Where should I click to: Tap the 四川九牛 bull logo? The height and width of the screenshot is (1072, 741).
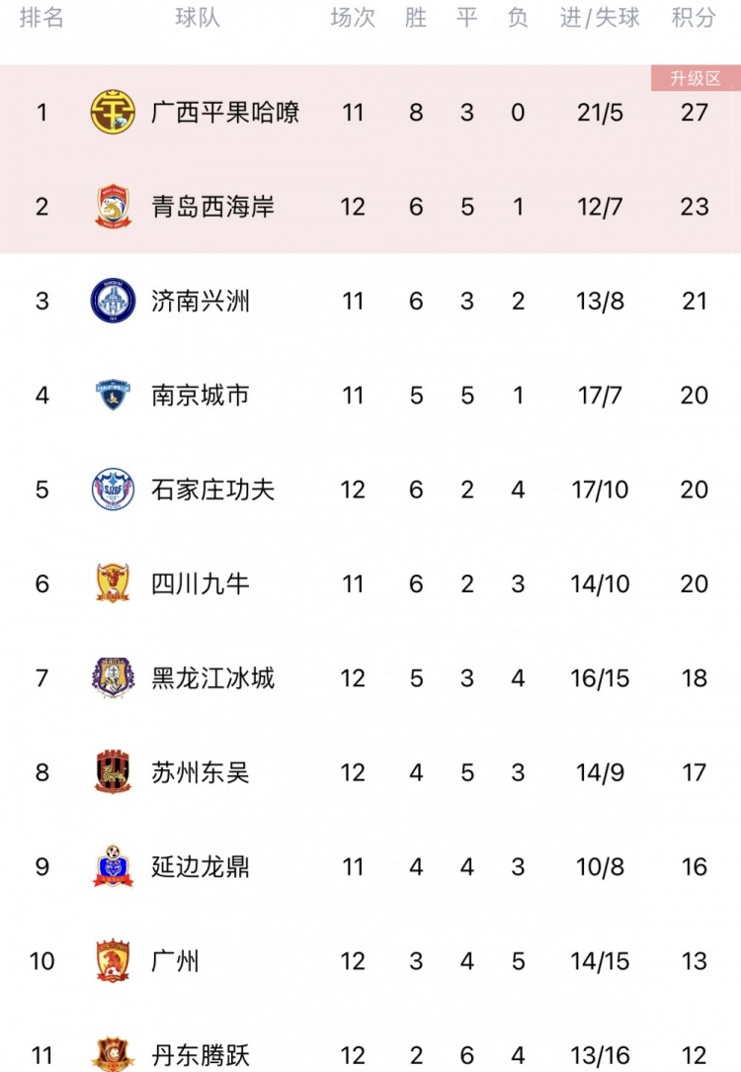point(113,583)
